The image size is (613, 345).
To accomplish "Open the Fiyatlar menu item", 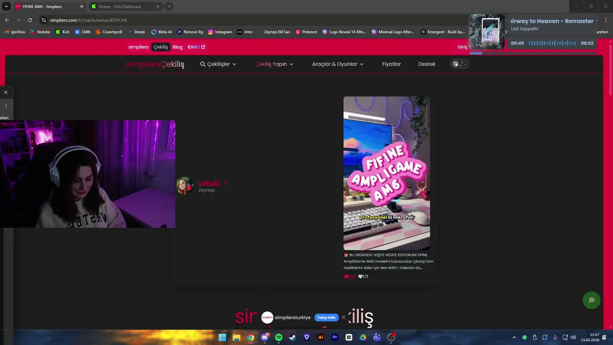I will pyautogui.click(x=391, y=64).
